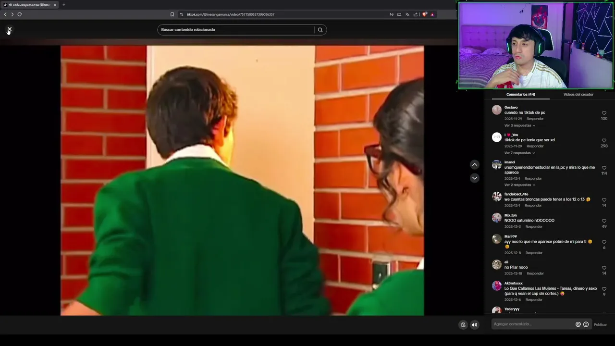Go to the next video with the down arrow
The width and height of the screenshot is (615, 346).
tap(475, 178)
